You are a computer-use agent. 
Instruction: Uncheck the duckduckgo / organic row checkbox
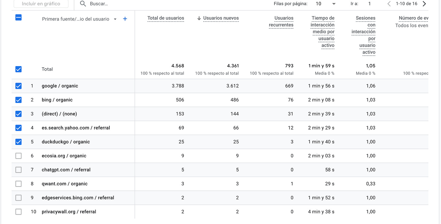click(x=18, y=142)
